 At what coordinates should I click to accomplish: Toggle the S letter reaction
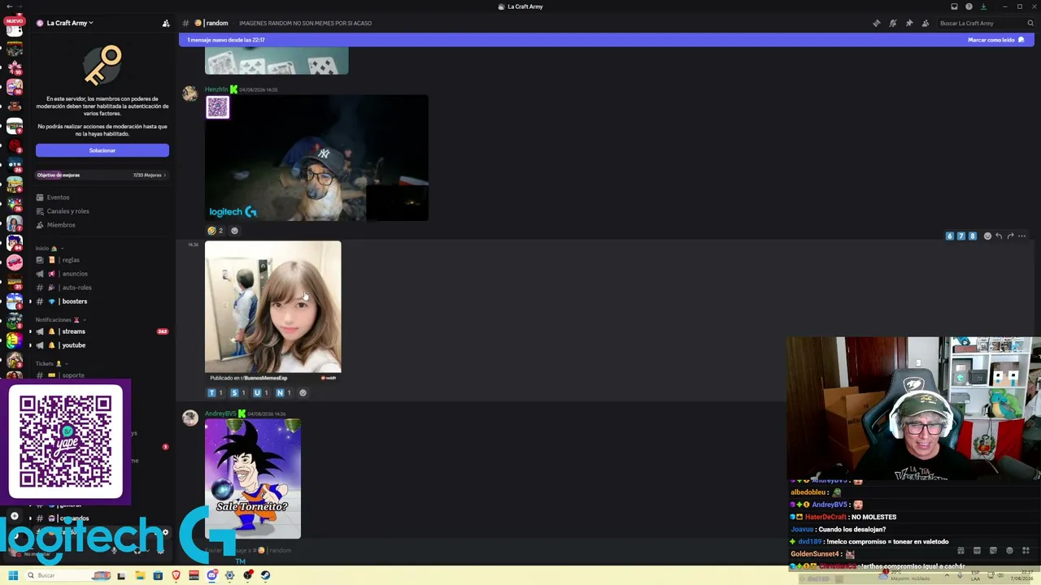[238, 392]
